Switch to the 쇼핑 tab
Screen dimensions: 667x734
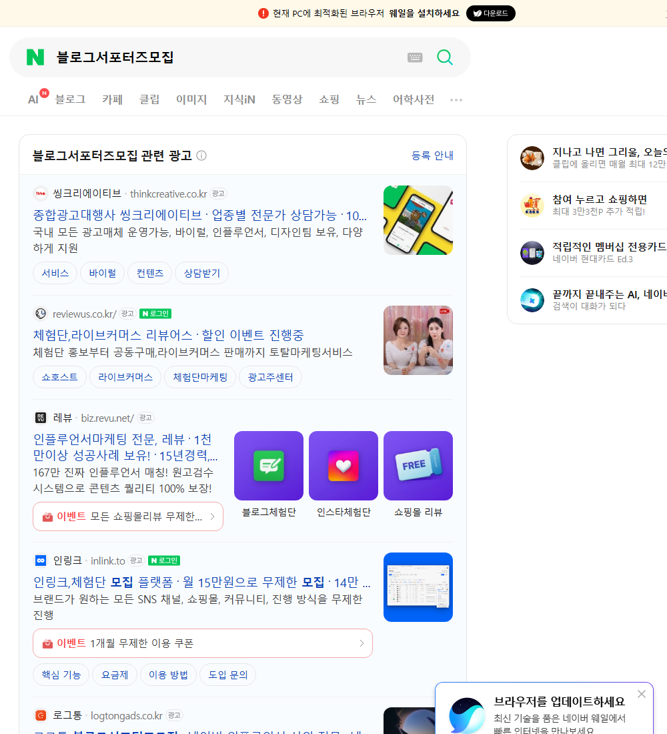pyautogui.click(x=329, y=99)
